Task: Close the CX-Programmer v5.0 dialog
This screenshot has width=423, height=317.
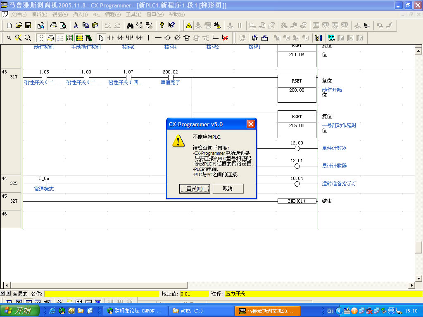Action: (x=251, y=124)
